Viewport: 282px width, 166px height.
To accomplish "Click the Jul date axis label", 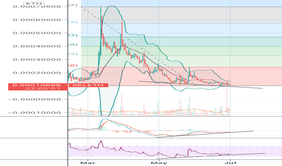I will click(230, 163).
